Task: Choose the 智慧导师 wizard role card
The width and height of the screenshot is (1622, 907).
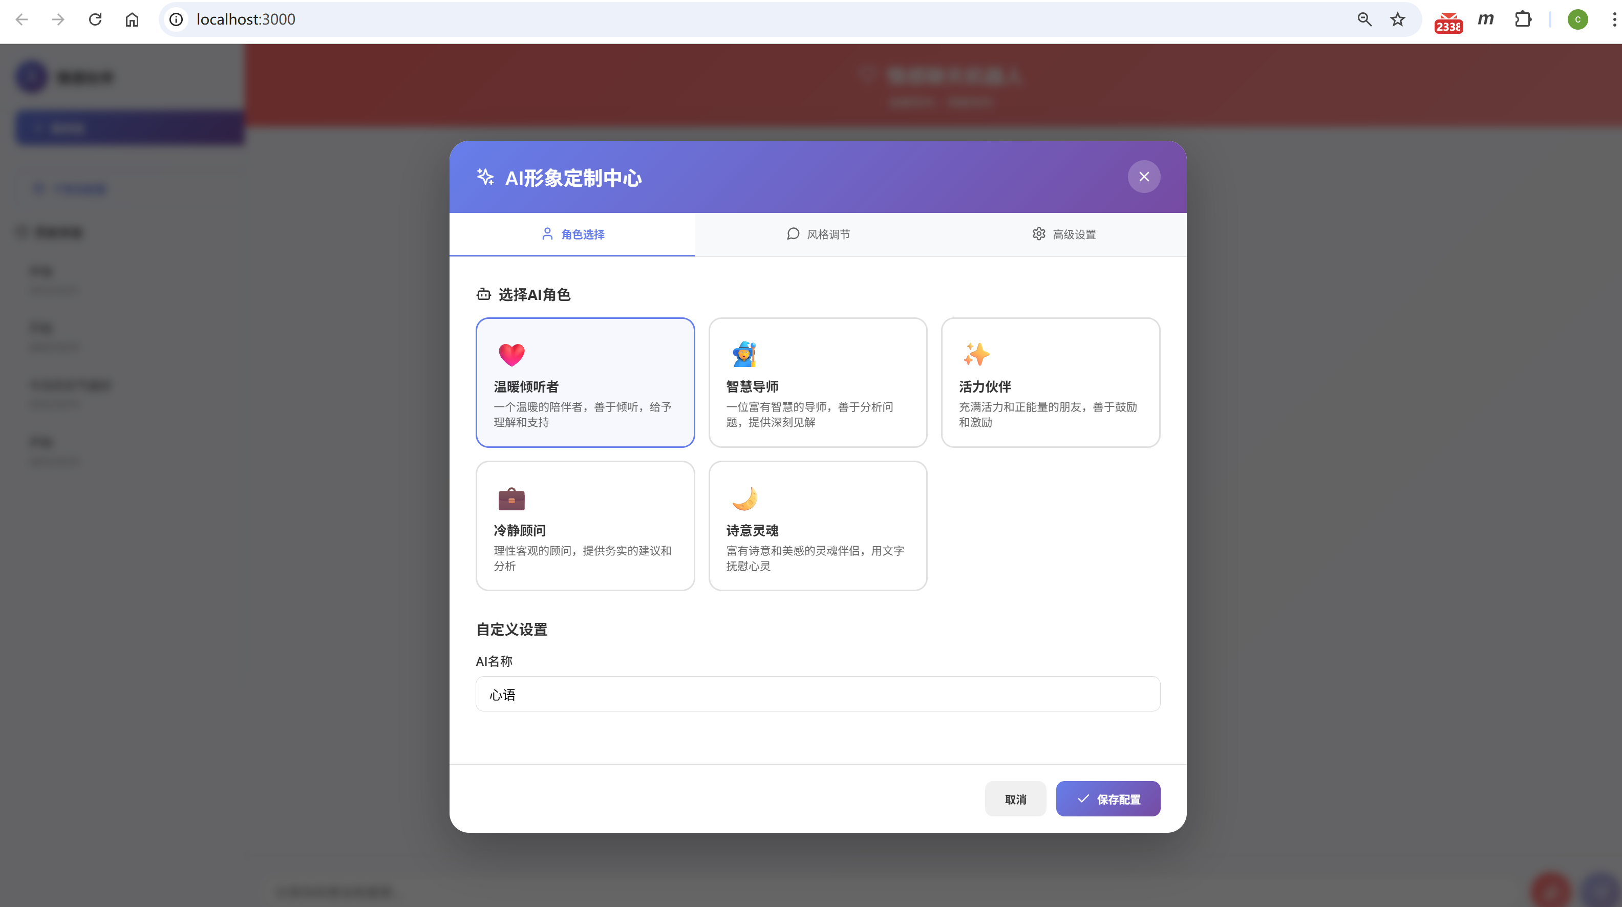Action: click(x=817, y=382)
